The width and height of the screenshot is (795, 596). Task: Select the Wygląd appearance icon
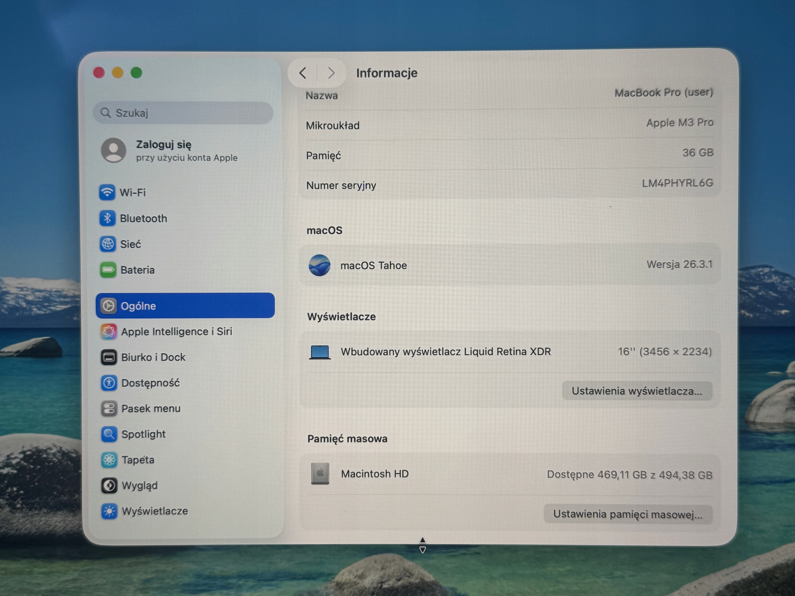coord(109,485)
